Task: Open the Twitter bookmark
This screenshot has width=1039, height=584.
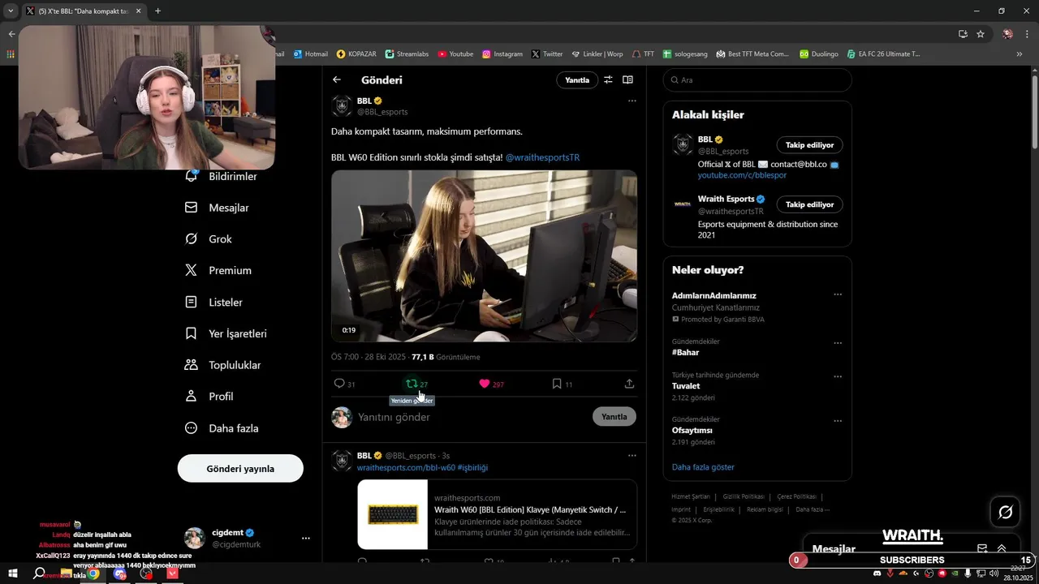Action: point(547,54)
